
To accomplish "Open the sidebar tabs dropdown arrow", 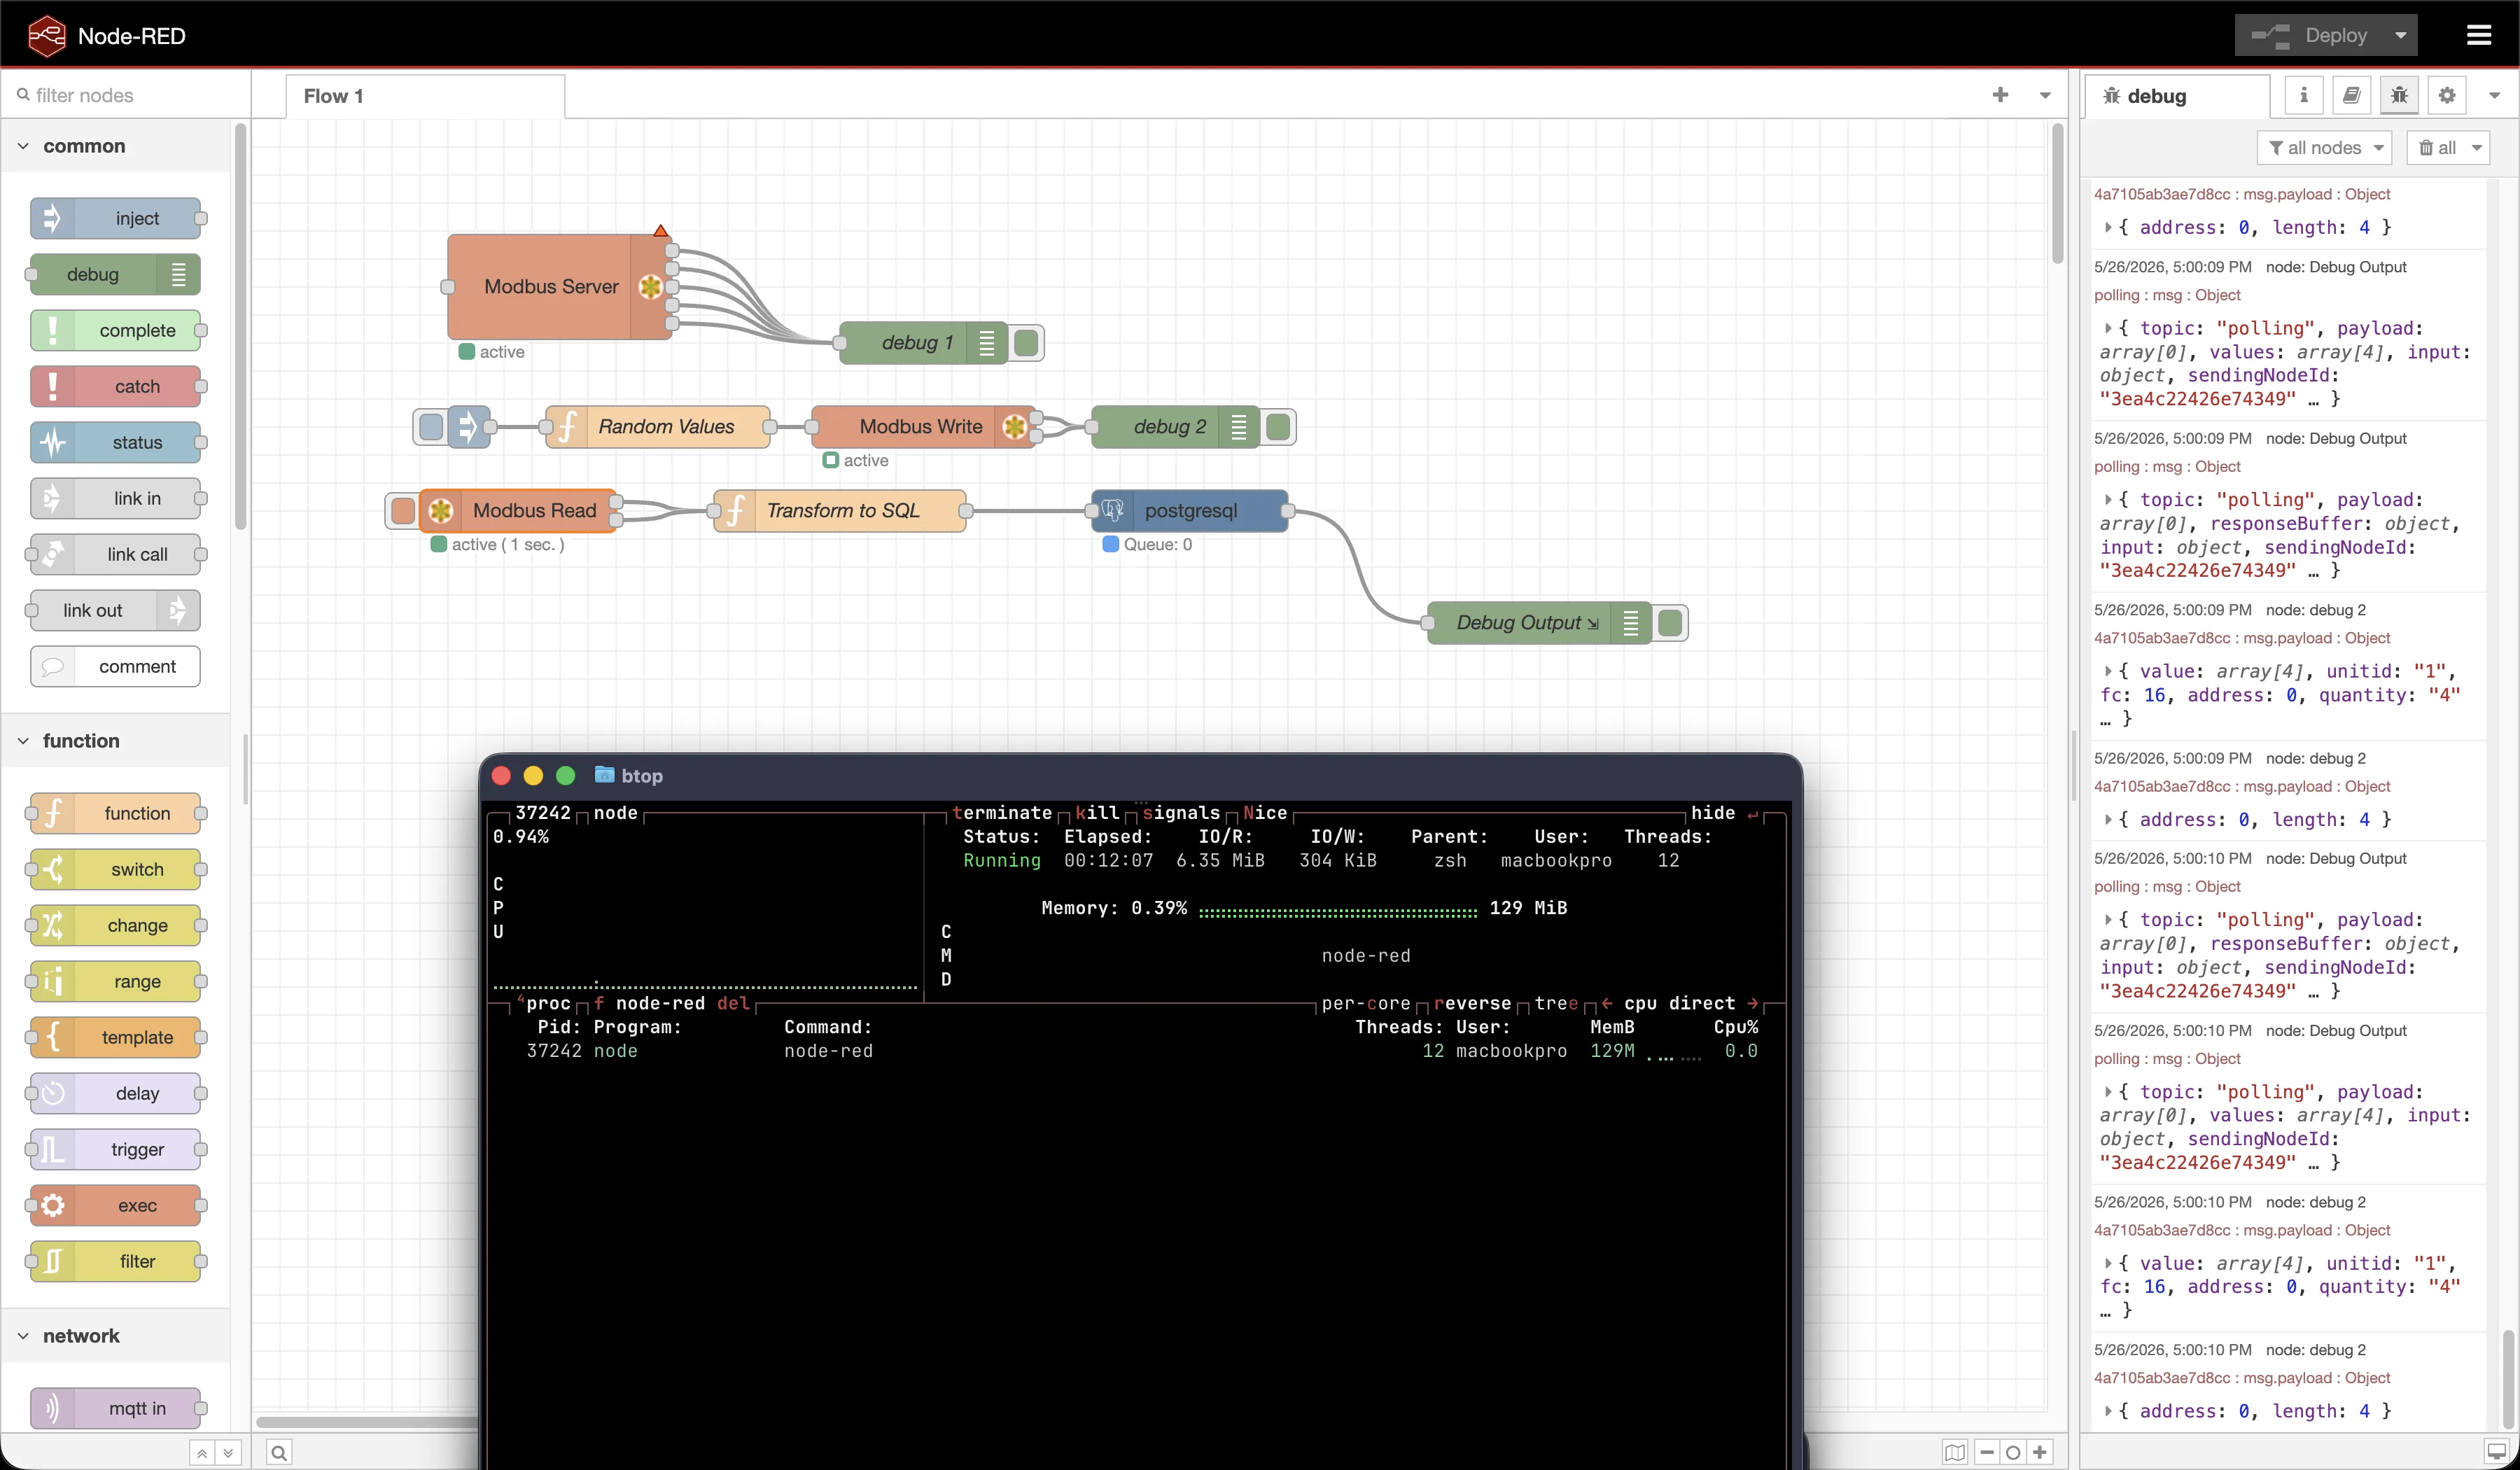I will (2495, 96).
